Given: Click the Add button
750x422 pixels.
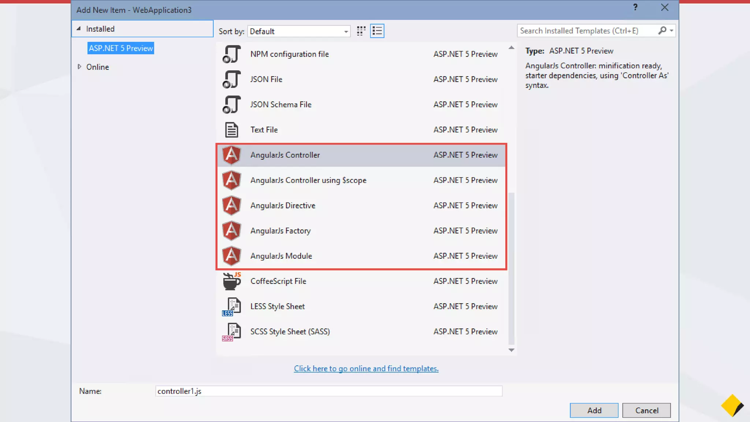Looking at the screenshot, I should pos(594,410).
